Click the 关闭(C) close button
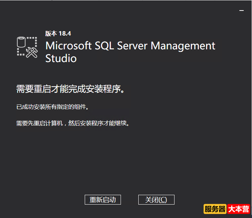252x218 pixels. pyautogui.click(x=156, y=200)
